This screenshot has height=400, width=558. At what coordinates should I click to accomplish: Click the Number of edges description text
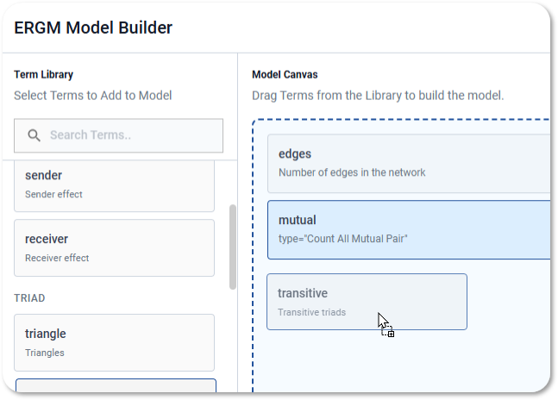[x=352, y=172]
